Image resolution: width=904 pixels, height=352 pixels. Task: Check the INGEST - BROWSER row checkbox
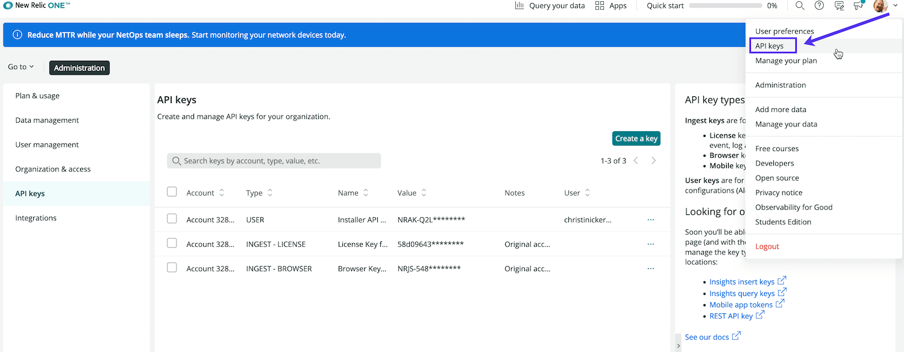[x=172, y=268]
